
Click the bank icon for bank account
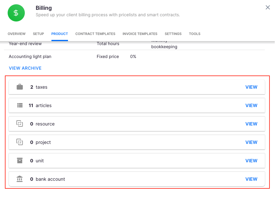coord(20,179)
